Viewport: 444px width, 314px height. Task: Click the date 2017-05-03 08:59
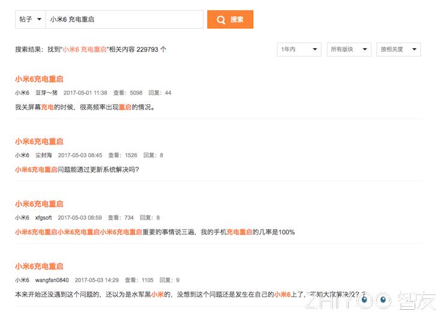click(x=80, y=218)
